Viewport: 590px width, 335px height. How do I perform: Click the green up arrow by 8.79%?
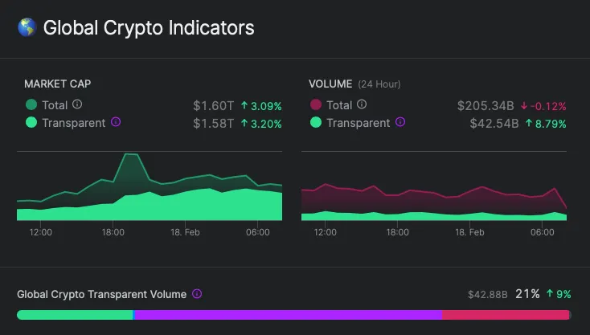coord(528,124)
